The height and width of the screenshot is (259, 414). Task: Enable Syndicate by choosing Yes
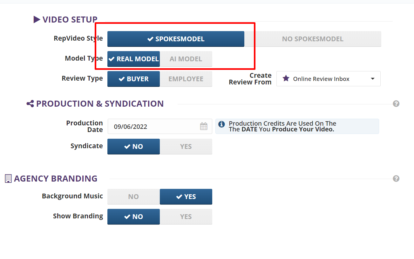(x=186, y=147)
